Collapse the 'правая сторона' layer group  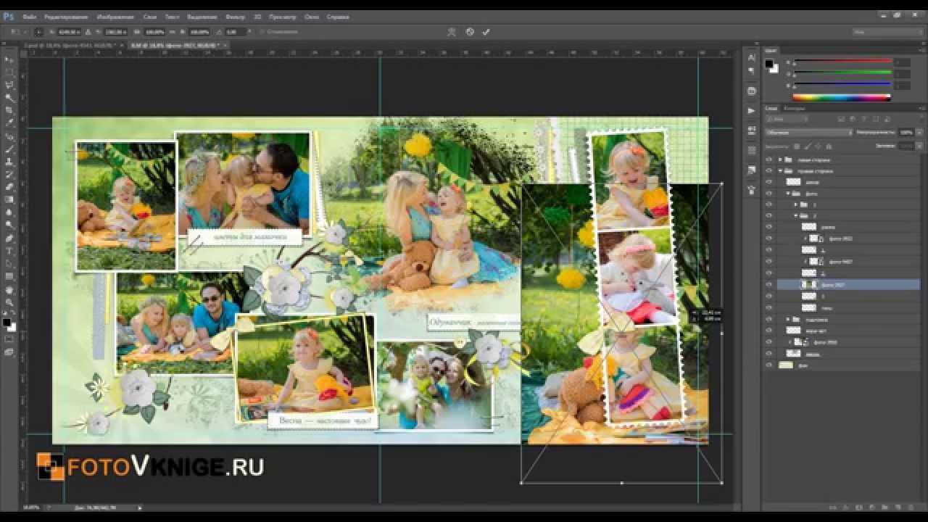coord(780,171)
